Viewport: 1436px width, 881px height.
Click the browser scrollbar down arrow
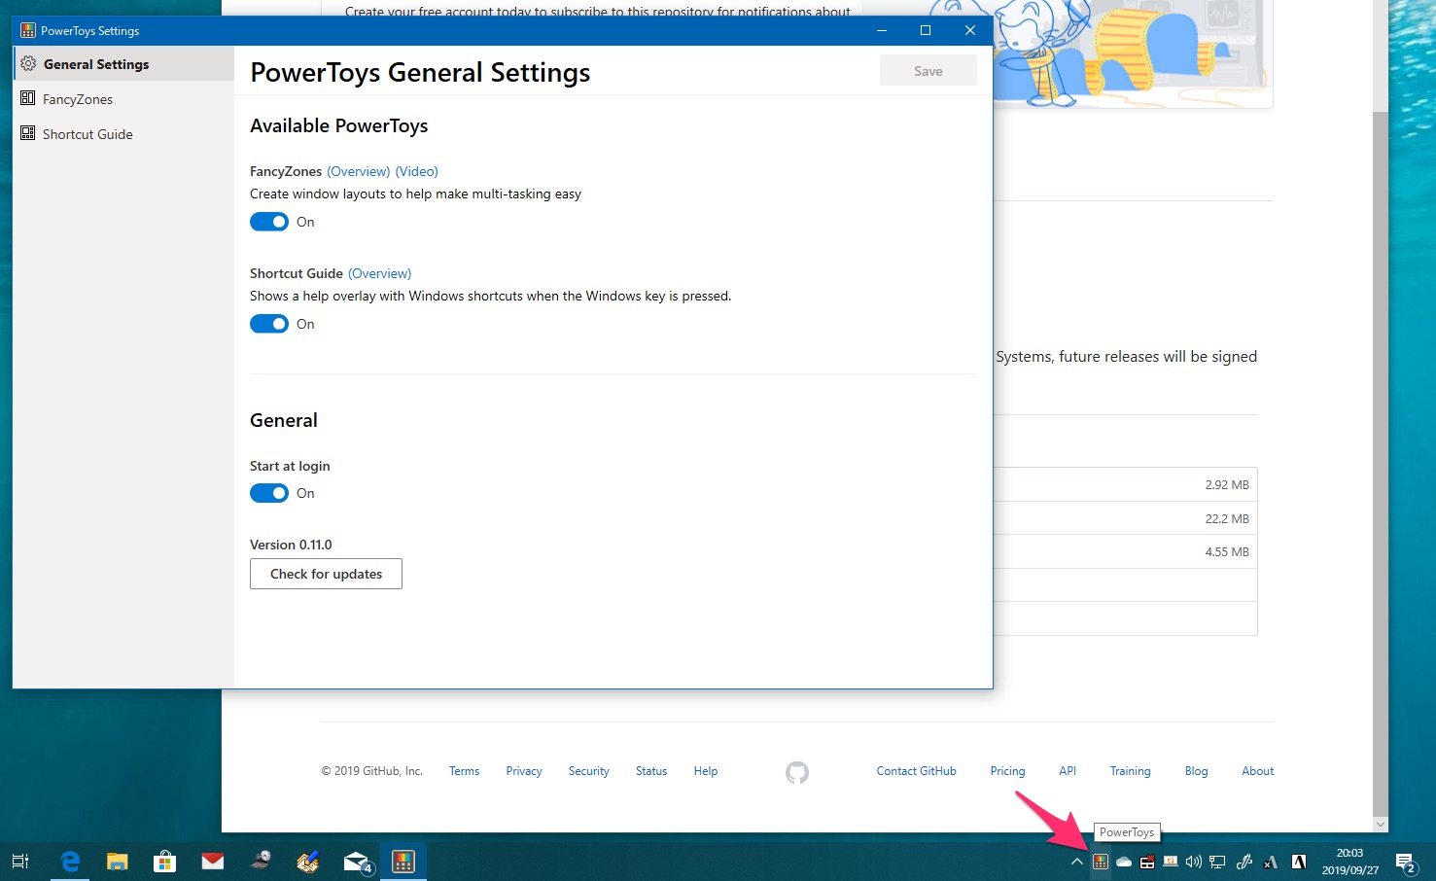click(x=1381, y=825)
